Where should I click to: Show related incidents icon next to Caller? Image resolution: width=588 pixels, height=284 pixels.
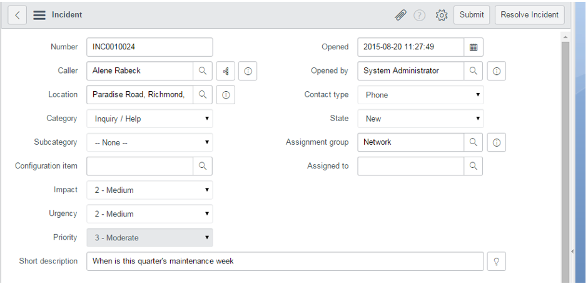226,71
